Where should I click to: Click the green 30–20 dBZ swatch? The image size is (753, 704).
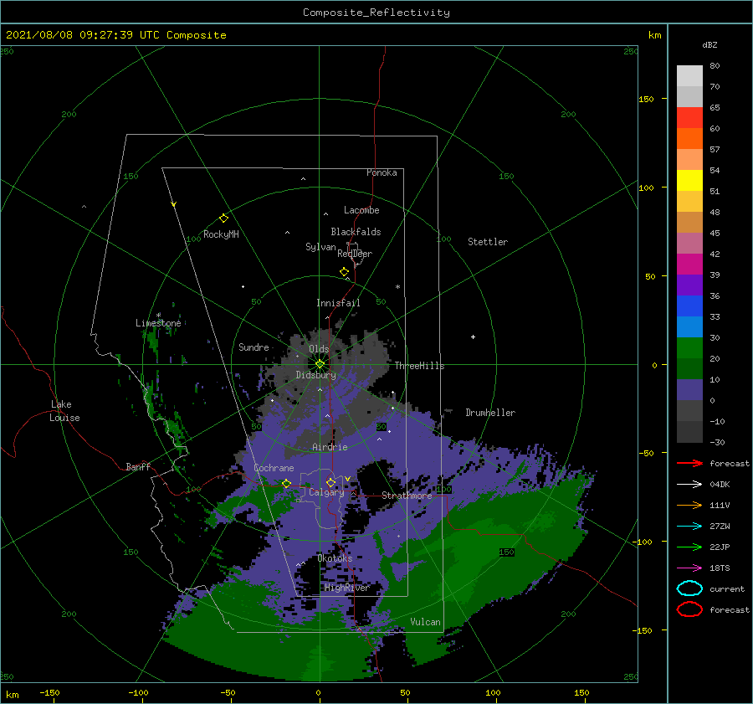click(689, 348)
